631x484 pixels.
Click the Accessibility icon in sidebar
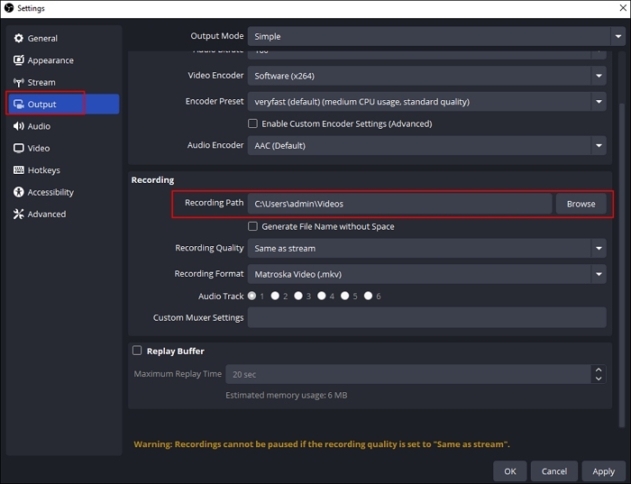(19, 192)
